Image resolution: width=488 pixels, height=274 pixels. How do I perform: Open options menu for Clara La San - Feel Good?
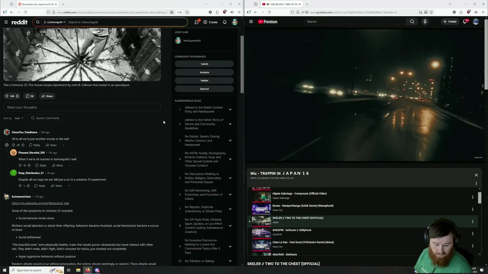473,245
